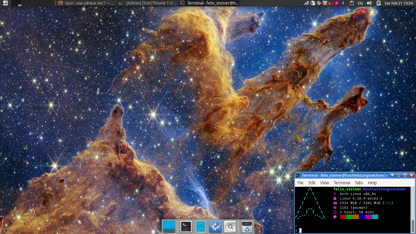
Task: Click the battery power manager icon
Action: click(379, 3)
